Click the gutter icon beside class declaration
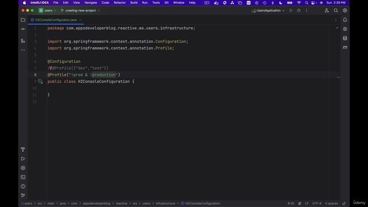The height and width of the screenshot is (207, 368). 40,82
